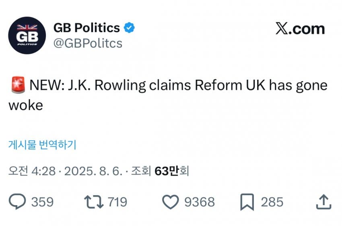Bookmark the post using the bookmark icon
342x226 pixels.
click(247, 202)
